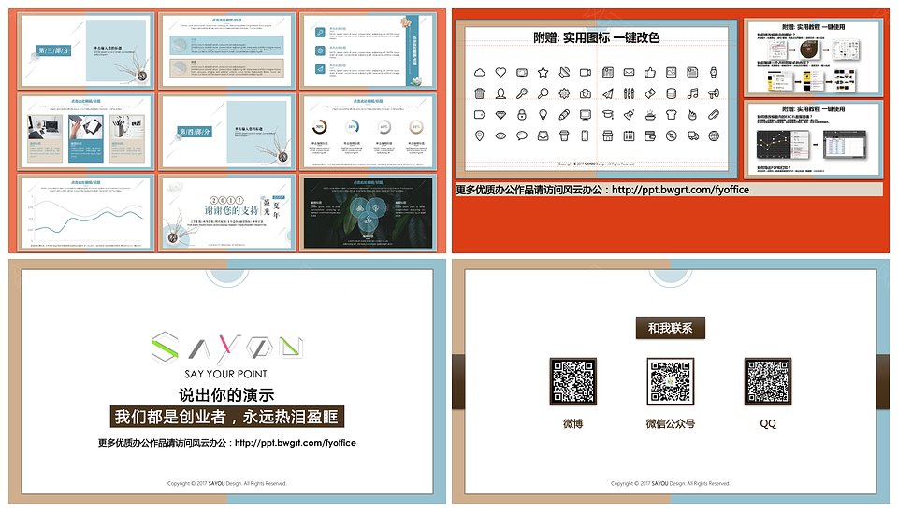This screenshot has width=898, height=512.
Task: Click the video camera icon
Action: click(586, 72)
